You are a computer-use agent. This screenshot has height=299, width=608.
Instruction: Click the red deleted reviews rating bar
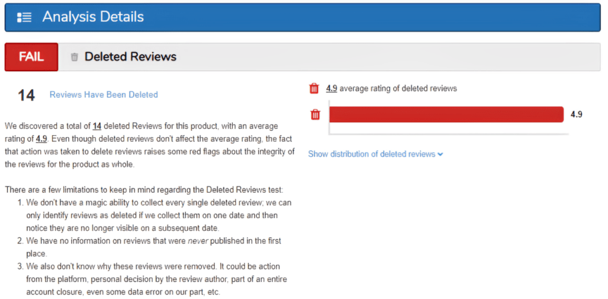click(x=445, y=114)
